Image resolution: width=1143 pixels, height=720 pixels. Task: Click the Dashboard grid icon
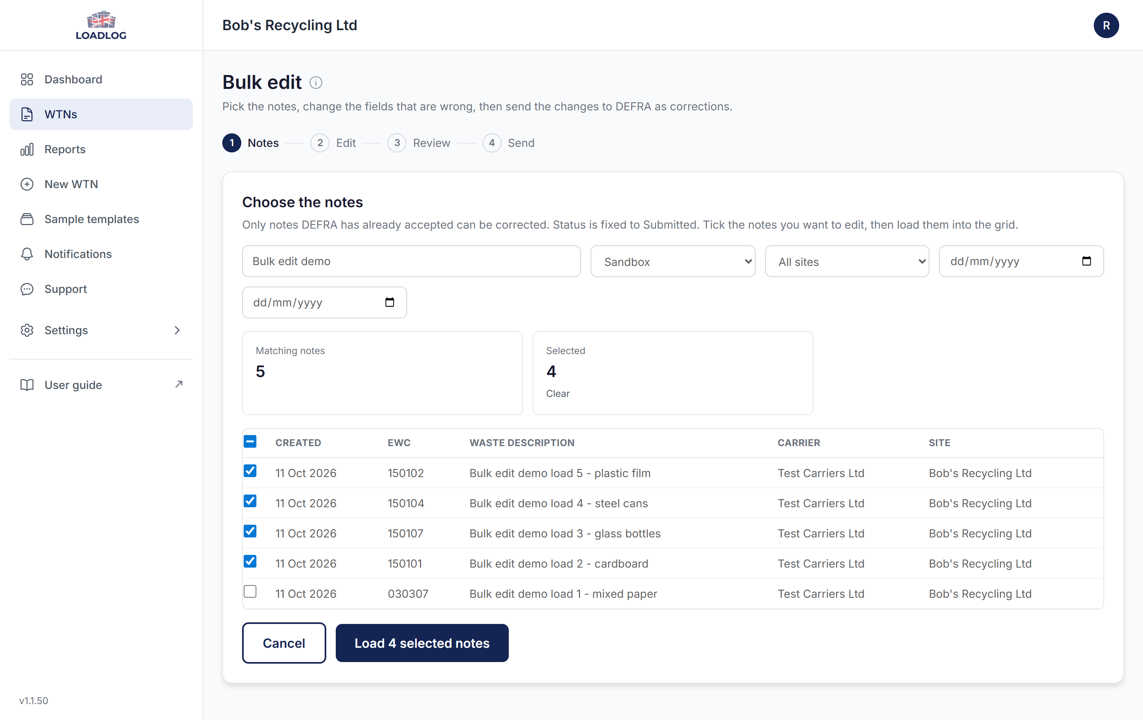[x=27, y=79]
